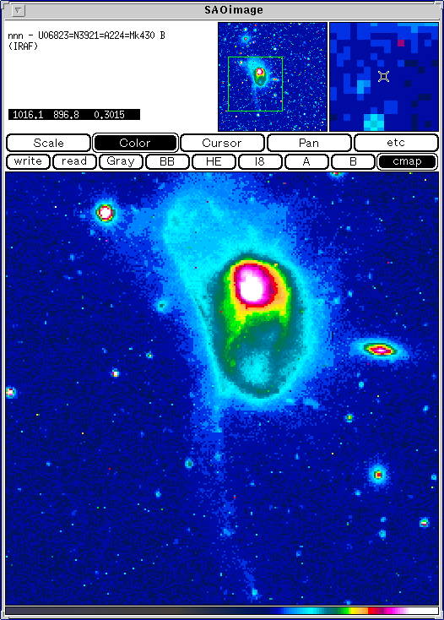Switch to Cursor mode
The height and width of the screenshot is (620, 444).
pos(222,143)
